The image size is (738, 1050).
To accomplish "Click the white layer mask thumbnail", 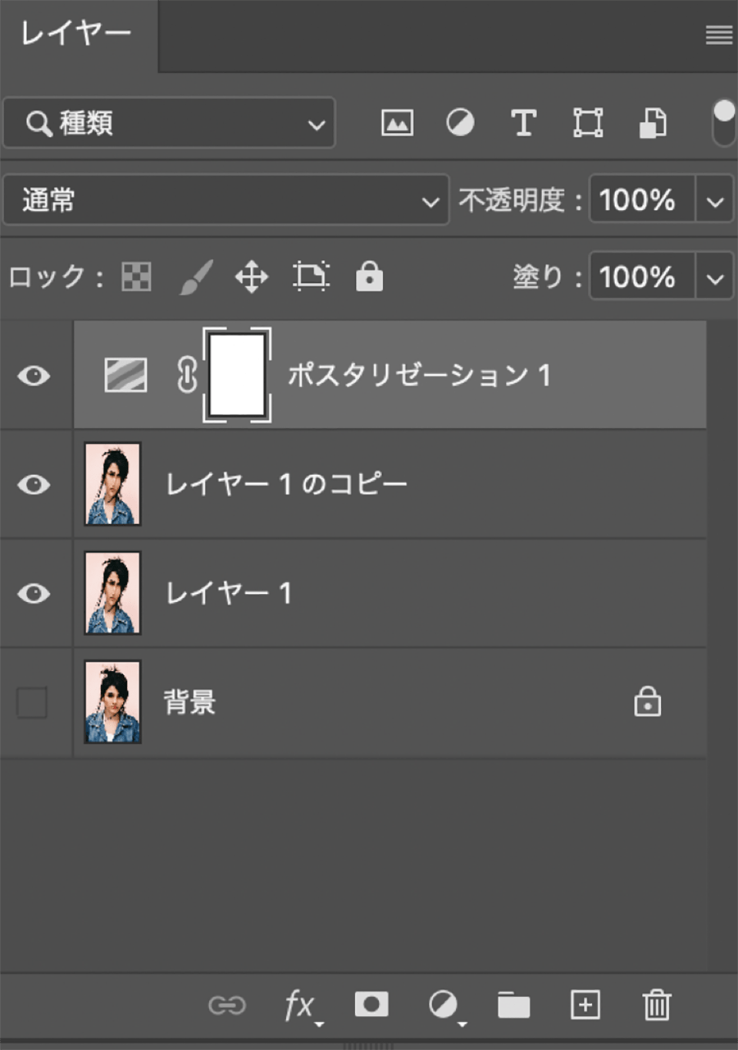I will [237, 375].
